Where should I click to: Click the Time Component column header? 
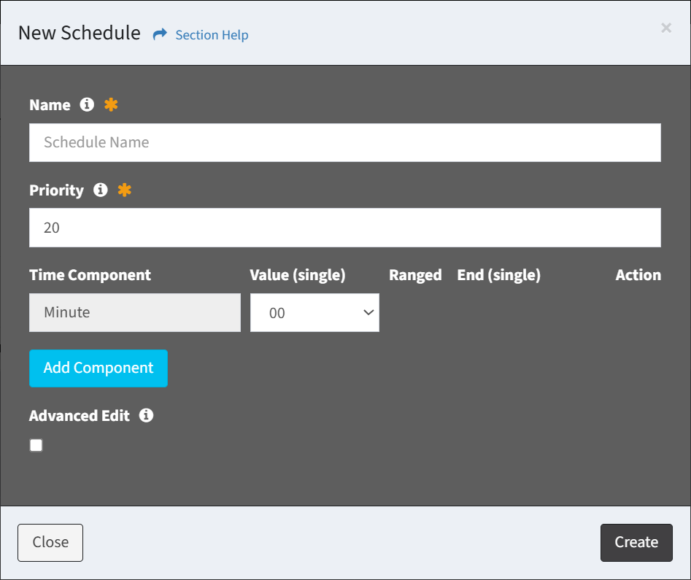click(x=90, y=275)
